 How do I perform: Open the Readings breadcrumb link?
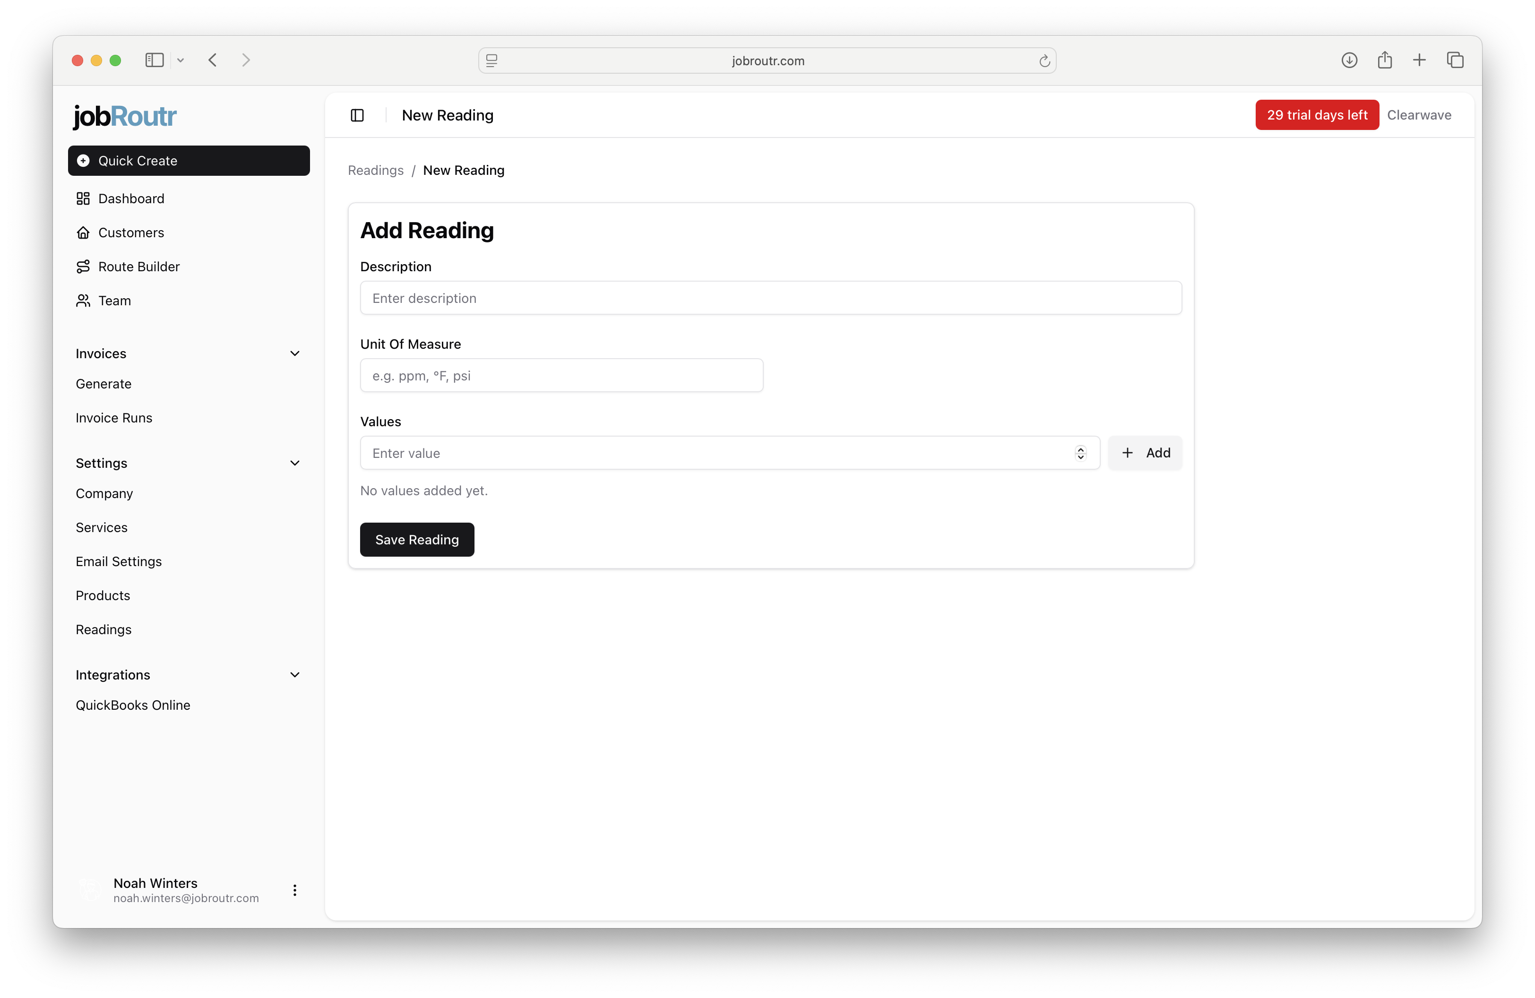click(x=375, y=170)
